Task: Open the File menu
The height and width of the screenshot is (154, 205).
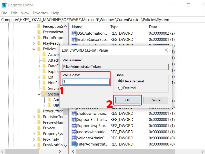Action: point(4,13)
